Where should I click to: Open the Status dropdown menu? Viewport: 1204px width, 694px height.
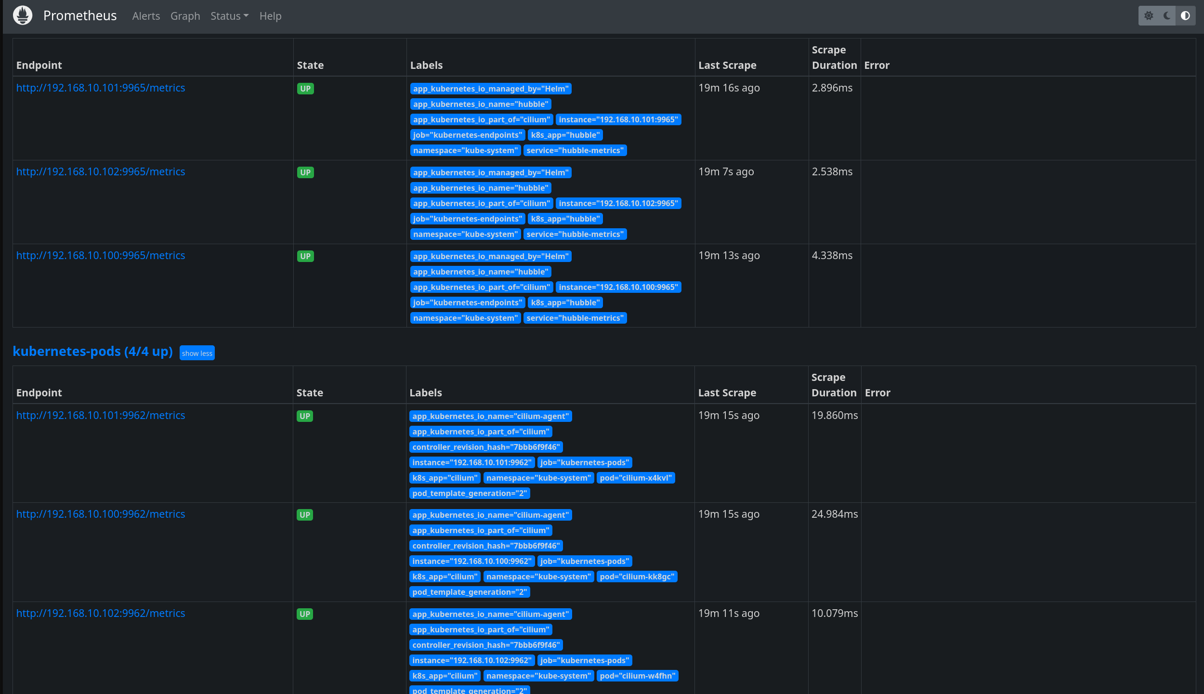pyautogui.click(x=229, y=16)
